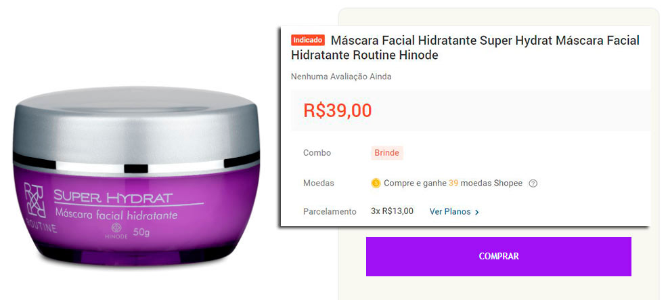Click the silver lid of the jar

136,123
